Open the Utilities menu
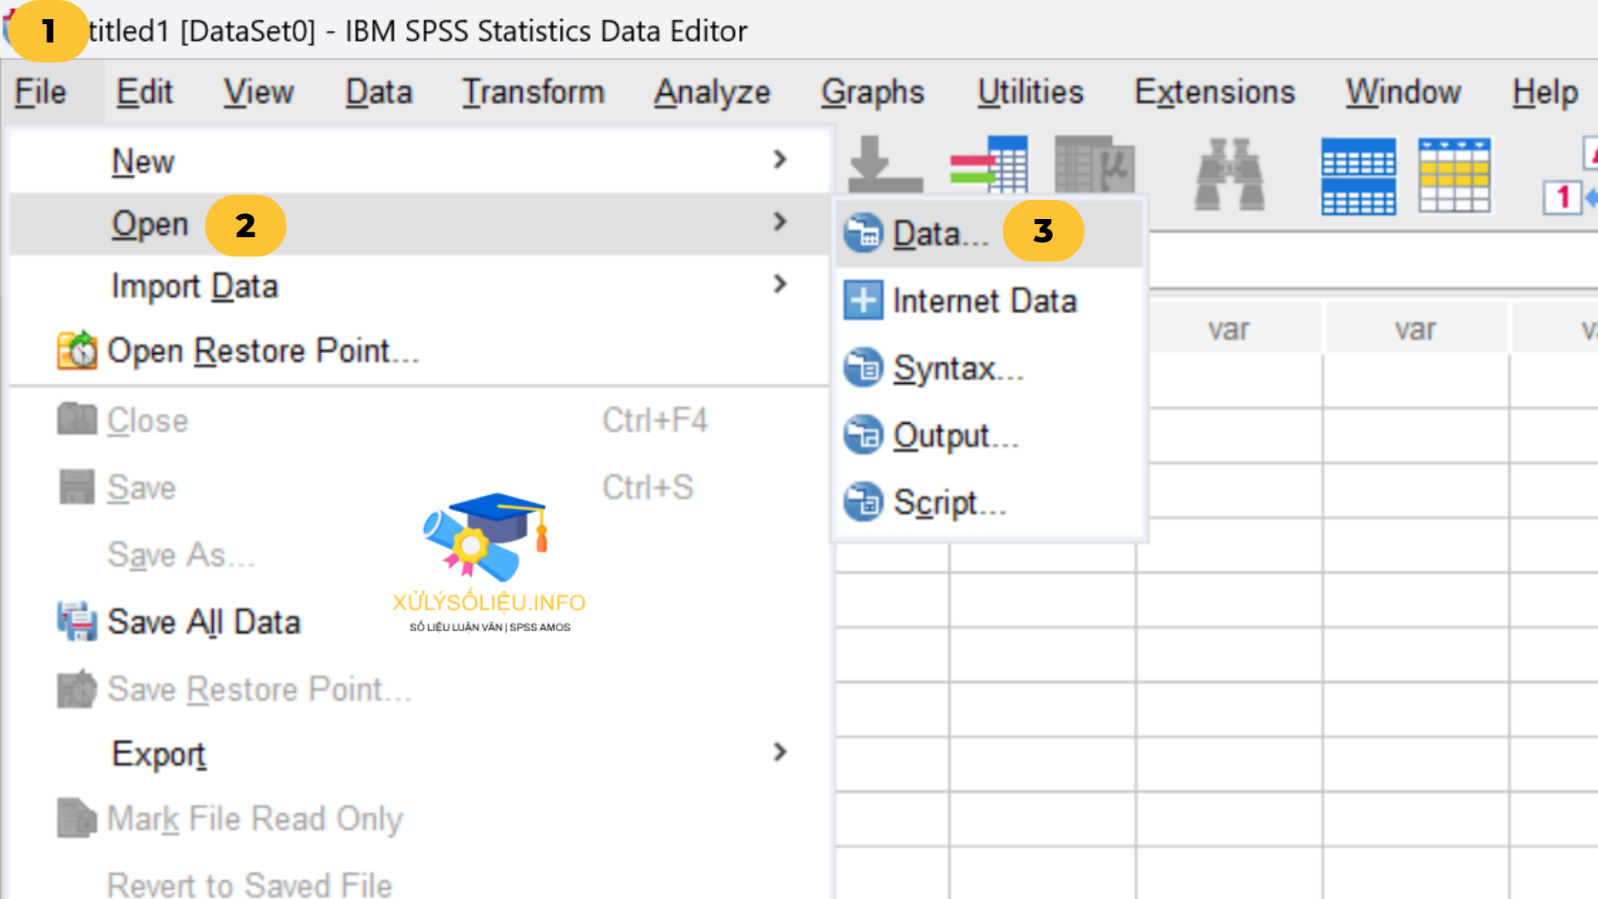This screenshot has height=899, width=1598. (1030, 92)
